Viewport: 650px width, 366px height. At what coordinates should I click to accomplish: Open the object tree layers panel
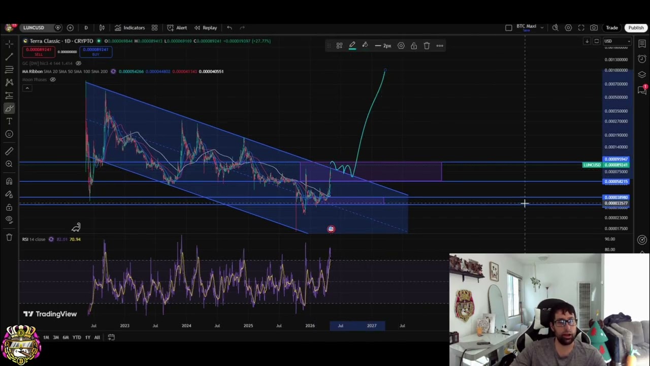tap(642, 75)
